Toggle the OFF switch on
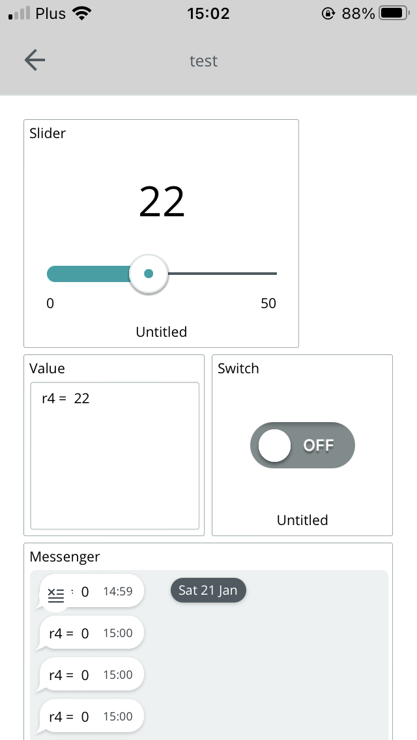Viewport: 417px width, 740px height. pyautogui.click(x=302, y=445)
